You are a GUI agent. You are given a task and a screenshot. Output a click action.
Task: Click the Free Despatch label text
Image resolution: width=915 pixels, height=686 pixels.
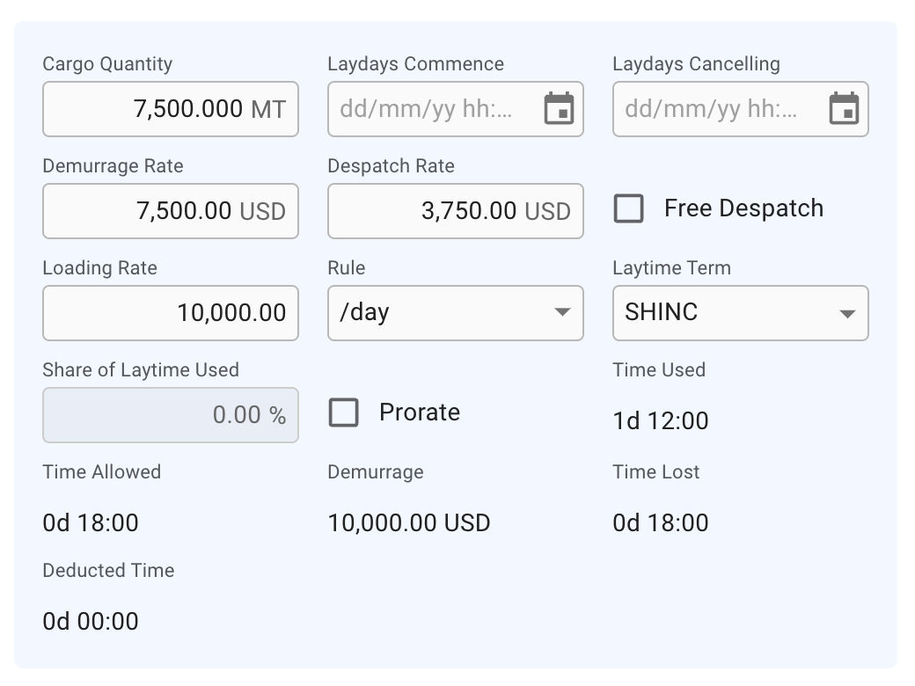point(743,208)
